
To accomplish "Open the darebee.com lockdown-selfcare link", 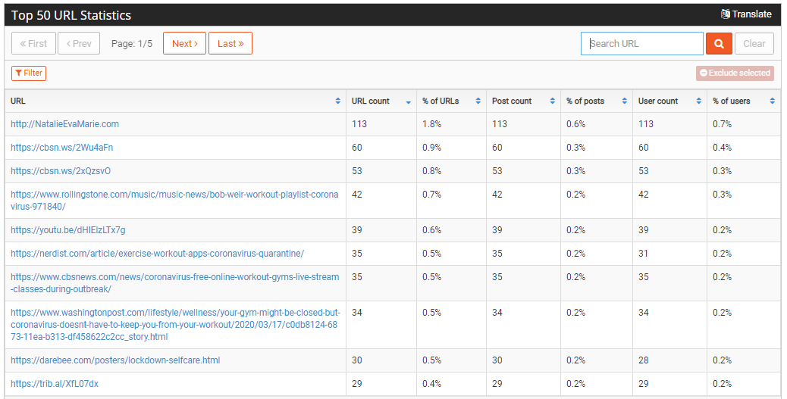I will 115,360.
